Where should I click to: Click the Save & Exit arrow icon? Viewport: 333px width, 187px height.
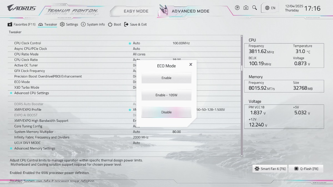126,24
